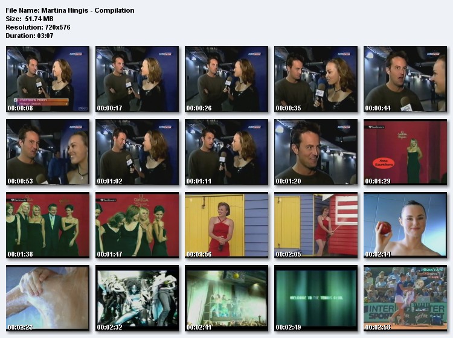Image resolution: width=453 pixels, height=338 pixels.
Task: Open the thumbnail marked 00:00:35
Action: click(x=315, y=78)
